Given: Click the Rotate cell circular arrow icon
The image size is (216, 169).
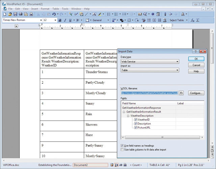Looking at the screenshot, I should pyautogui.click(x=136, y=20).
